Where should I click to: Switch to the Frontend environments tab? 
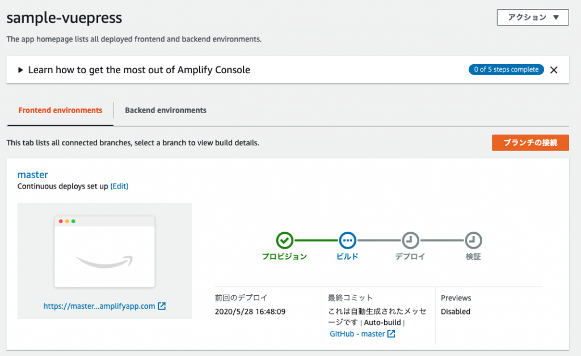tap(60, 110)
